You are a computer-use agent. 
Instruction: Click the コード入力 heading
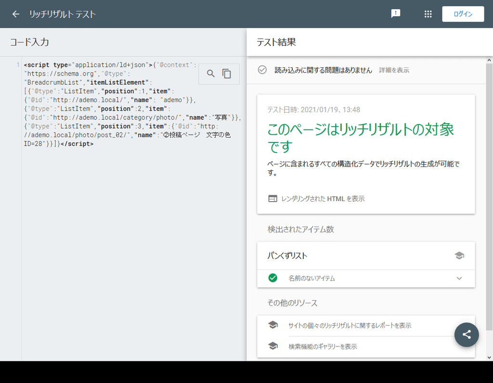[29, 42]
